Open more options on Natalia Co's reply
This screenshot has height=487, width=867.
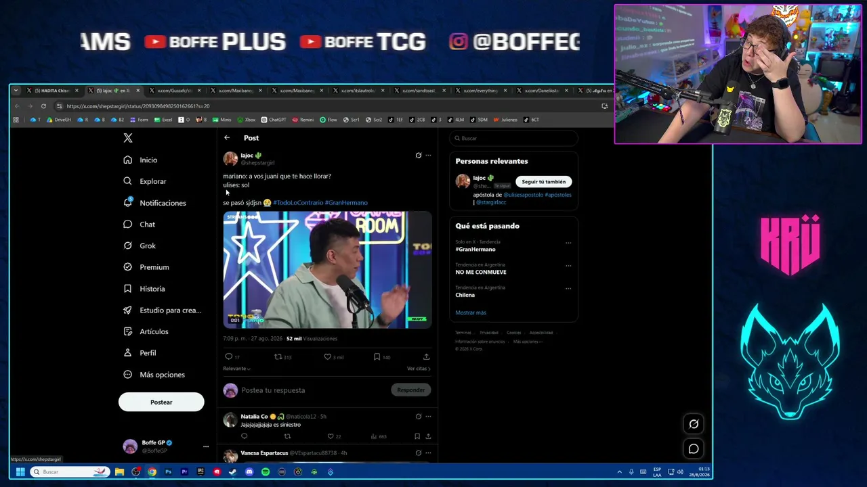tap(428, 417)
